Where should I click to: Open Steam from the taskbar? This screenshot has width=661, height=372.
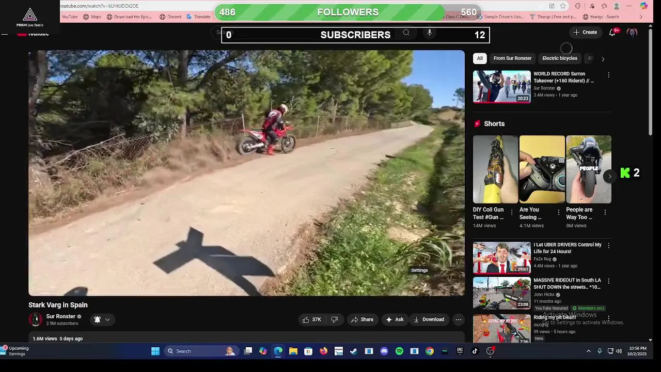coord(354,351)
